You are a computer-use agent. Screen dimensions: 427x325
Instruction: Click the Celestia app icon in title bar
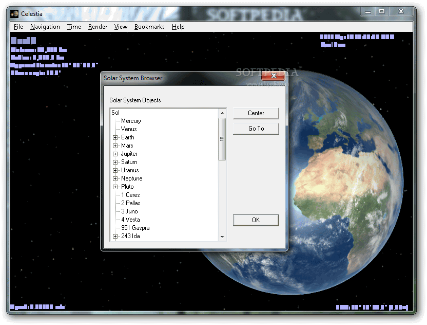pyautogui.click(x=14, y=14)
